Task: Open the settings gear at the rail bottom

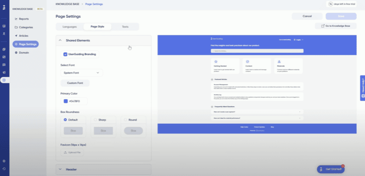Action: (4, 161)
